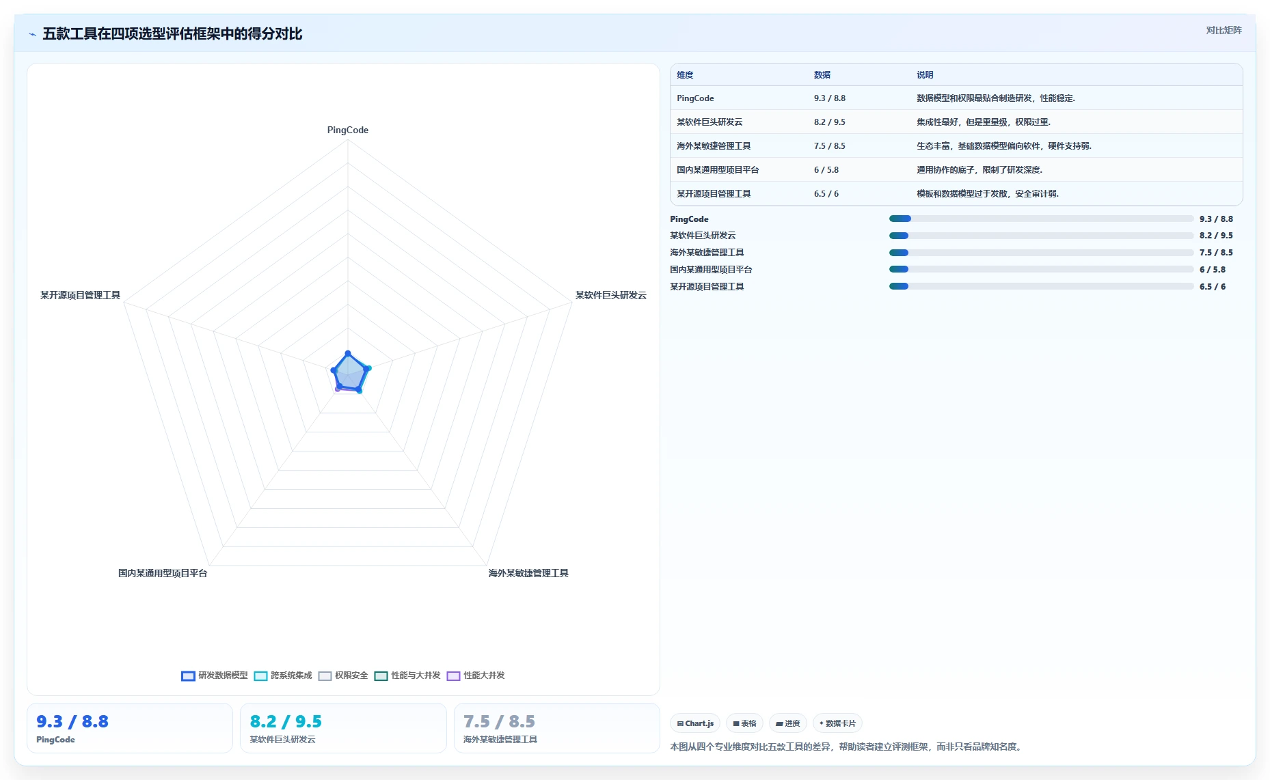Click the 某软件巨头研发云 label in progress list
Screen dimensions: 1270x780
(703, 236)
